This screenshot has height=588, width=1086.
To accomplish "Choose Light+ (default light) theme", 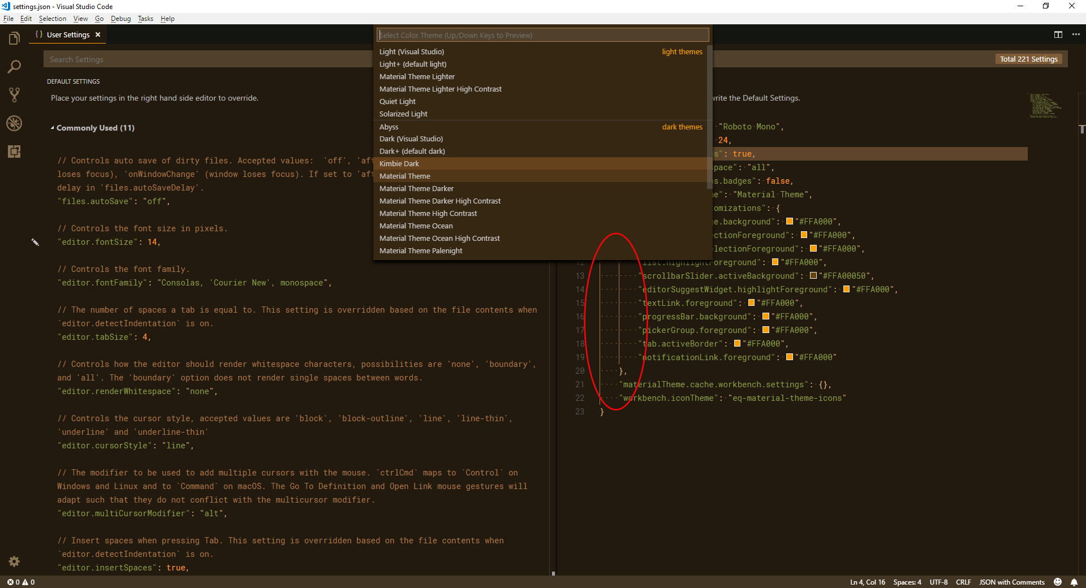I will 540,64.
